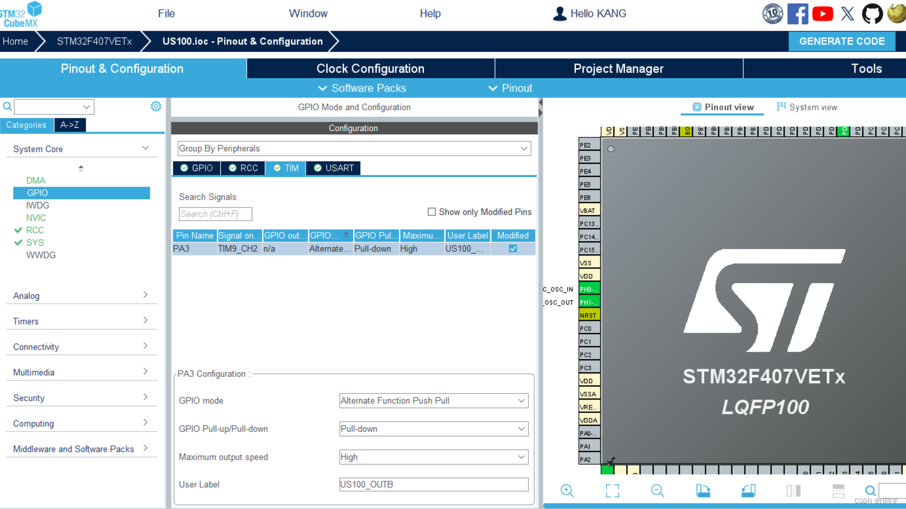
Task: Toggle Show only Modified Pins checkbox
Action: (x=432, y=212)
